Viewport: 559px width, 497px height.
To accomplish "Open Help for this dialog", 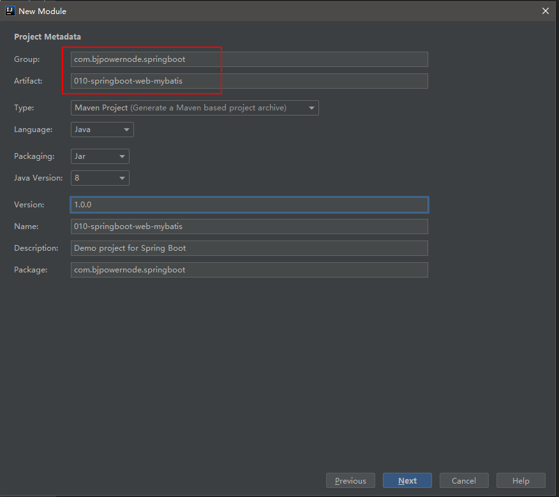I will click(x=521, y=480).
